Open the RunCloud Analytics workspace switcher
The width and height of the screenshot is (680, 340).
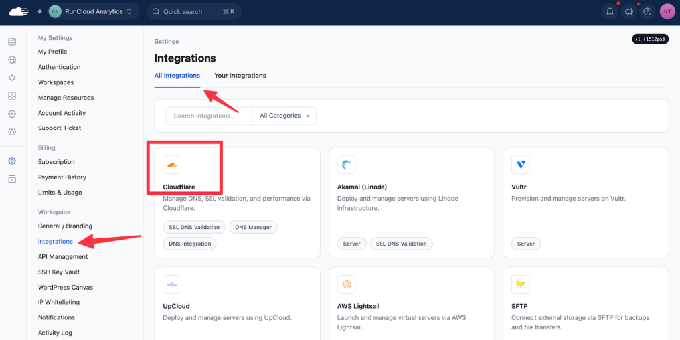pyautogui.click(x=93, y=12)
